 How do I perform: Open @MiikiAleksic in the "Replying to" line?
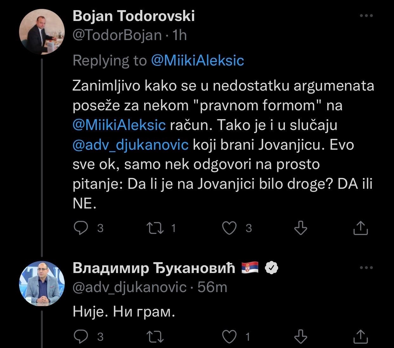(197, 60)
